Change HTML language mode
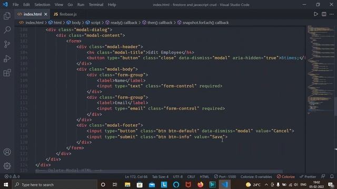The width and height of the screenshot is (337, 189). pyautogui.click(x=204, y=176)
